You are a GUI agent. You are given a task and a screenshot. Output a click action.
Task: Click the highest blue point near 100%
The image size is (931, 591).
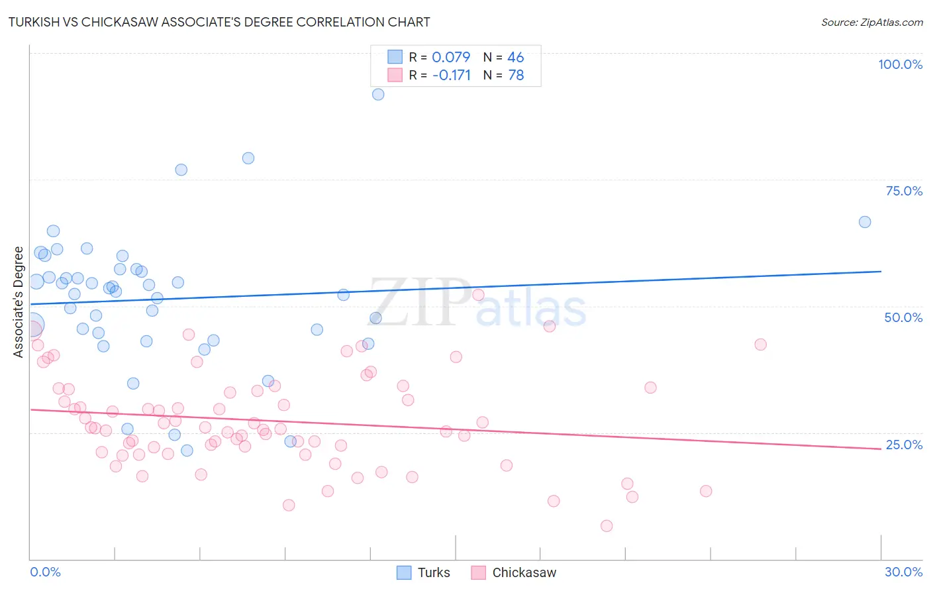tap(378, 94)
